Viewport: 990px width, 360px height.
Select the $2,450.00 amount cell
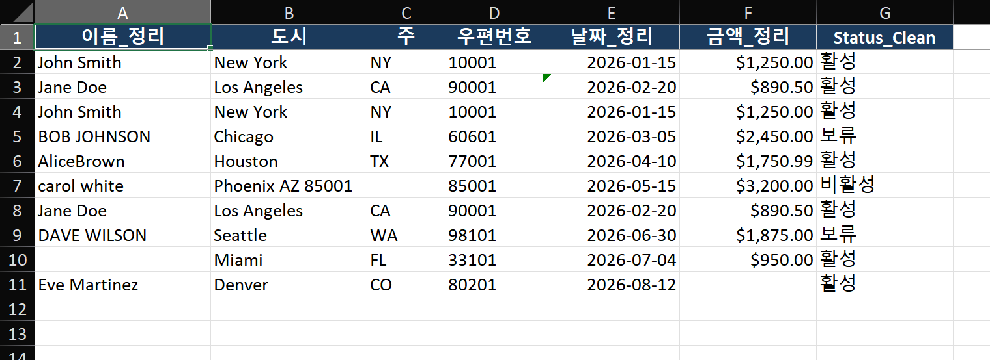[748, 136]
